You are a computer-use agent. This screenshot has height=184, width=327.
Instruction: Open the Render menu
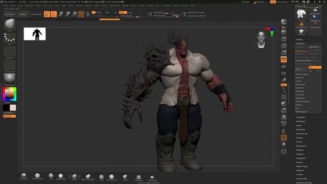pyautogui.click(x=125, y=6)
